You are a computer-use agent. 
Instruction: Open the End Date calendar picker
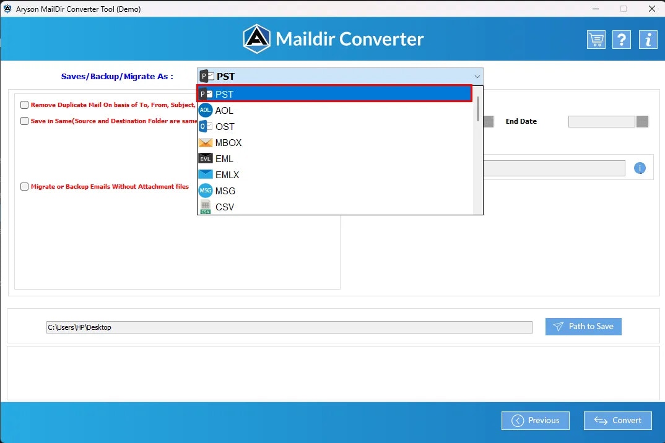coord(643,122)
